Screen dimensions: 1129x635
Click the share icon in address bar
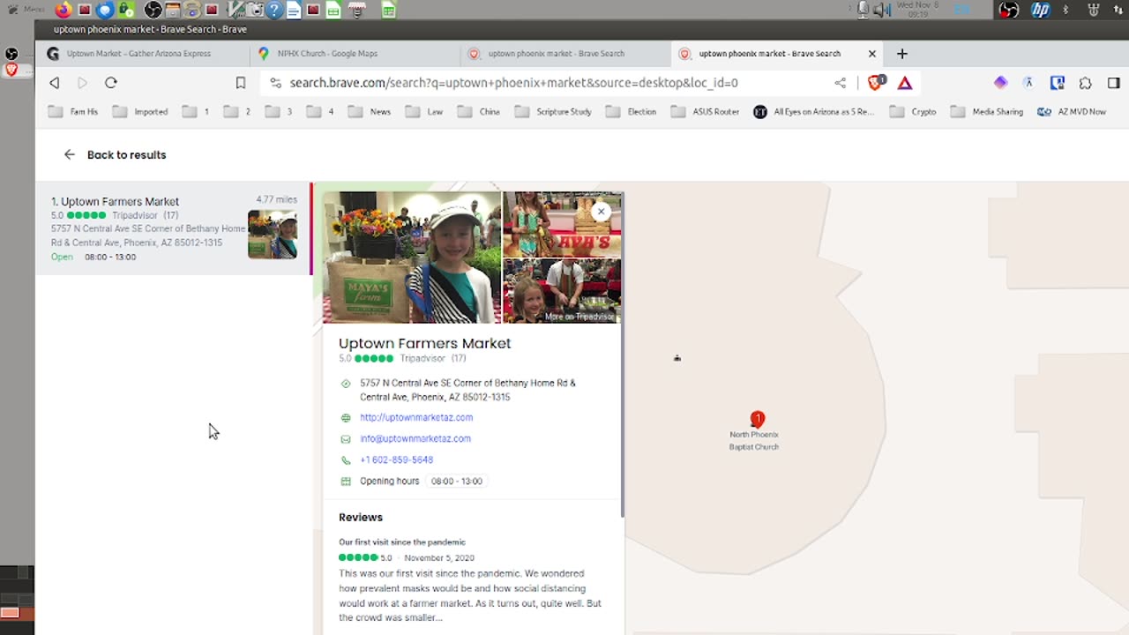coord(841,83)
